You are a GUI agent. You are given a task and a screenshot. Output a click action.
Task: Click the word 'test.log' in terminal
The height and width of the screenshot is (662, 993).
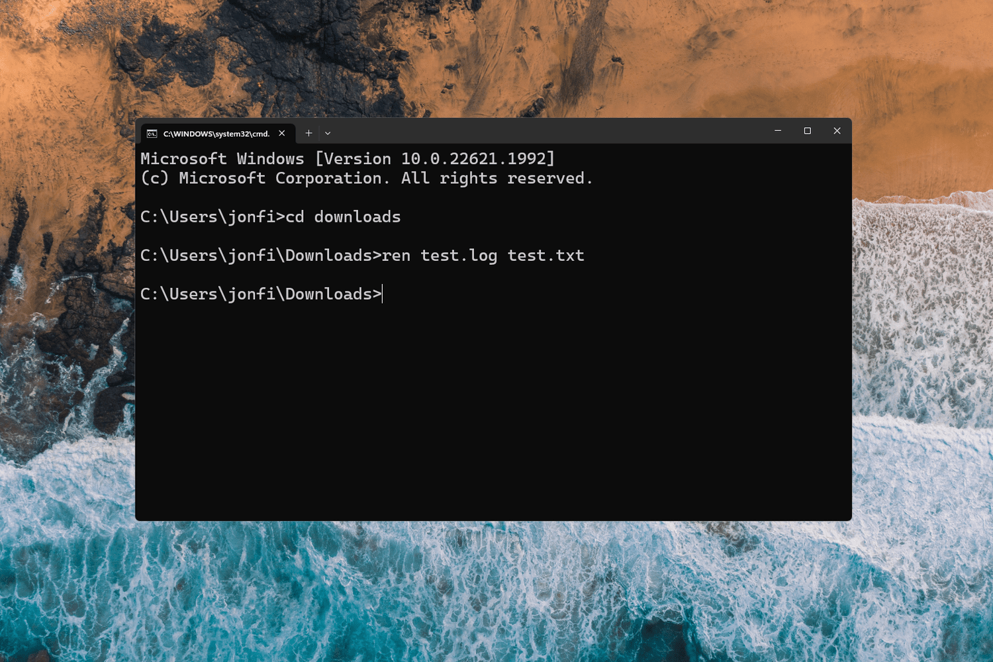(459, 256)
